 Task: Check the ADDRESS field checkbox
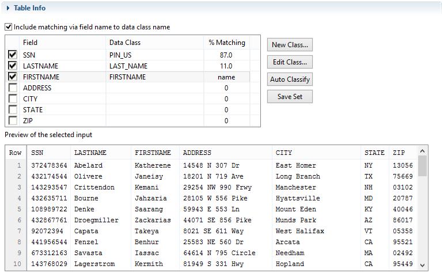tap(13, 88)
